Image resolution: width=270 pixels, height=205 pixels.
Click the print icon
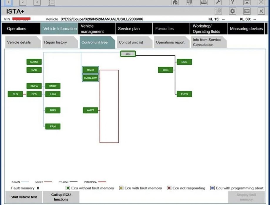click(x=204, y=2)
